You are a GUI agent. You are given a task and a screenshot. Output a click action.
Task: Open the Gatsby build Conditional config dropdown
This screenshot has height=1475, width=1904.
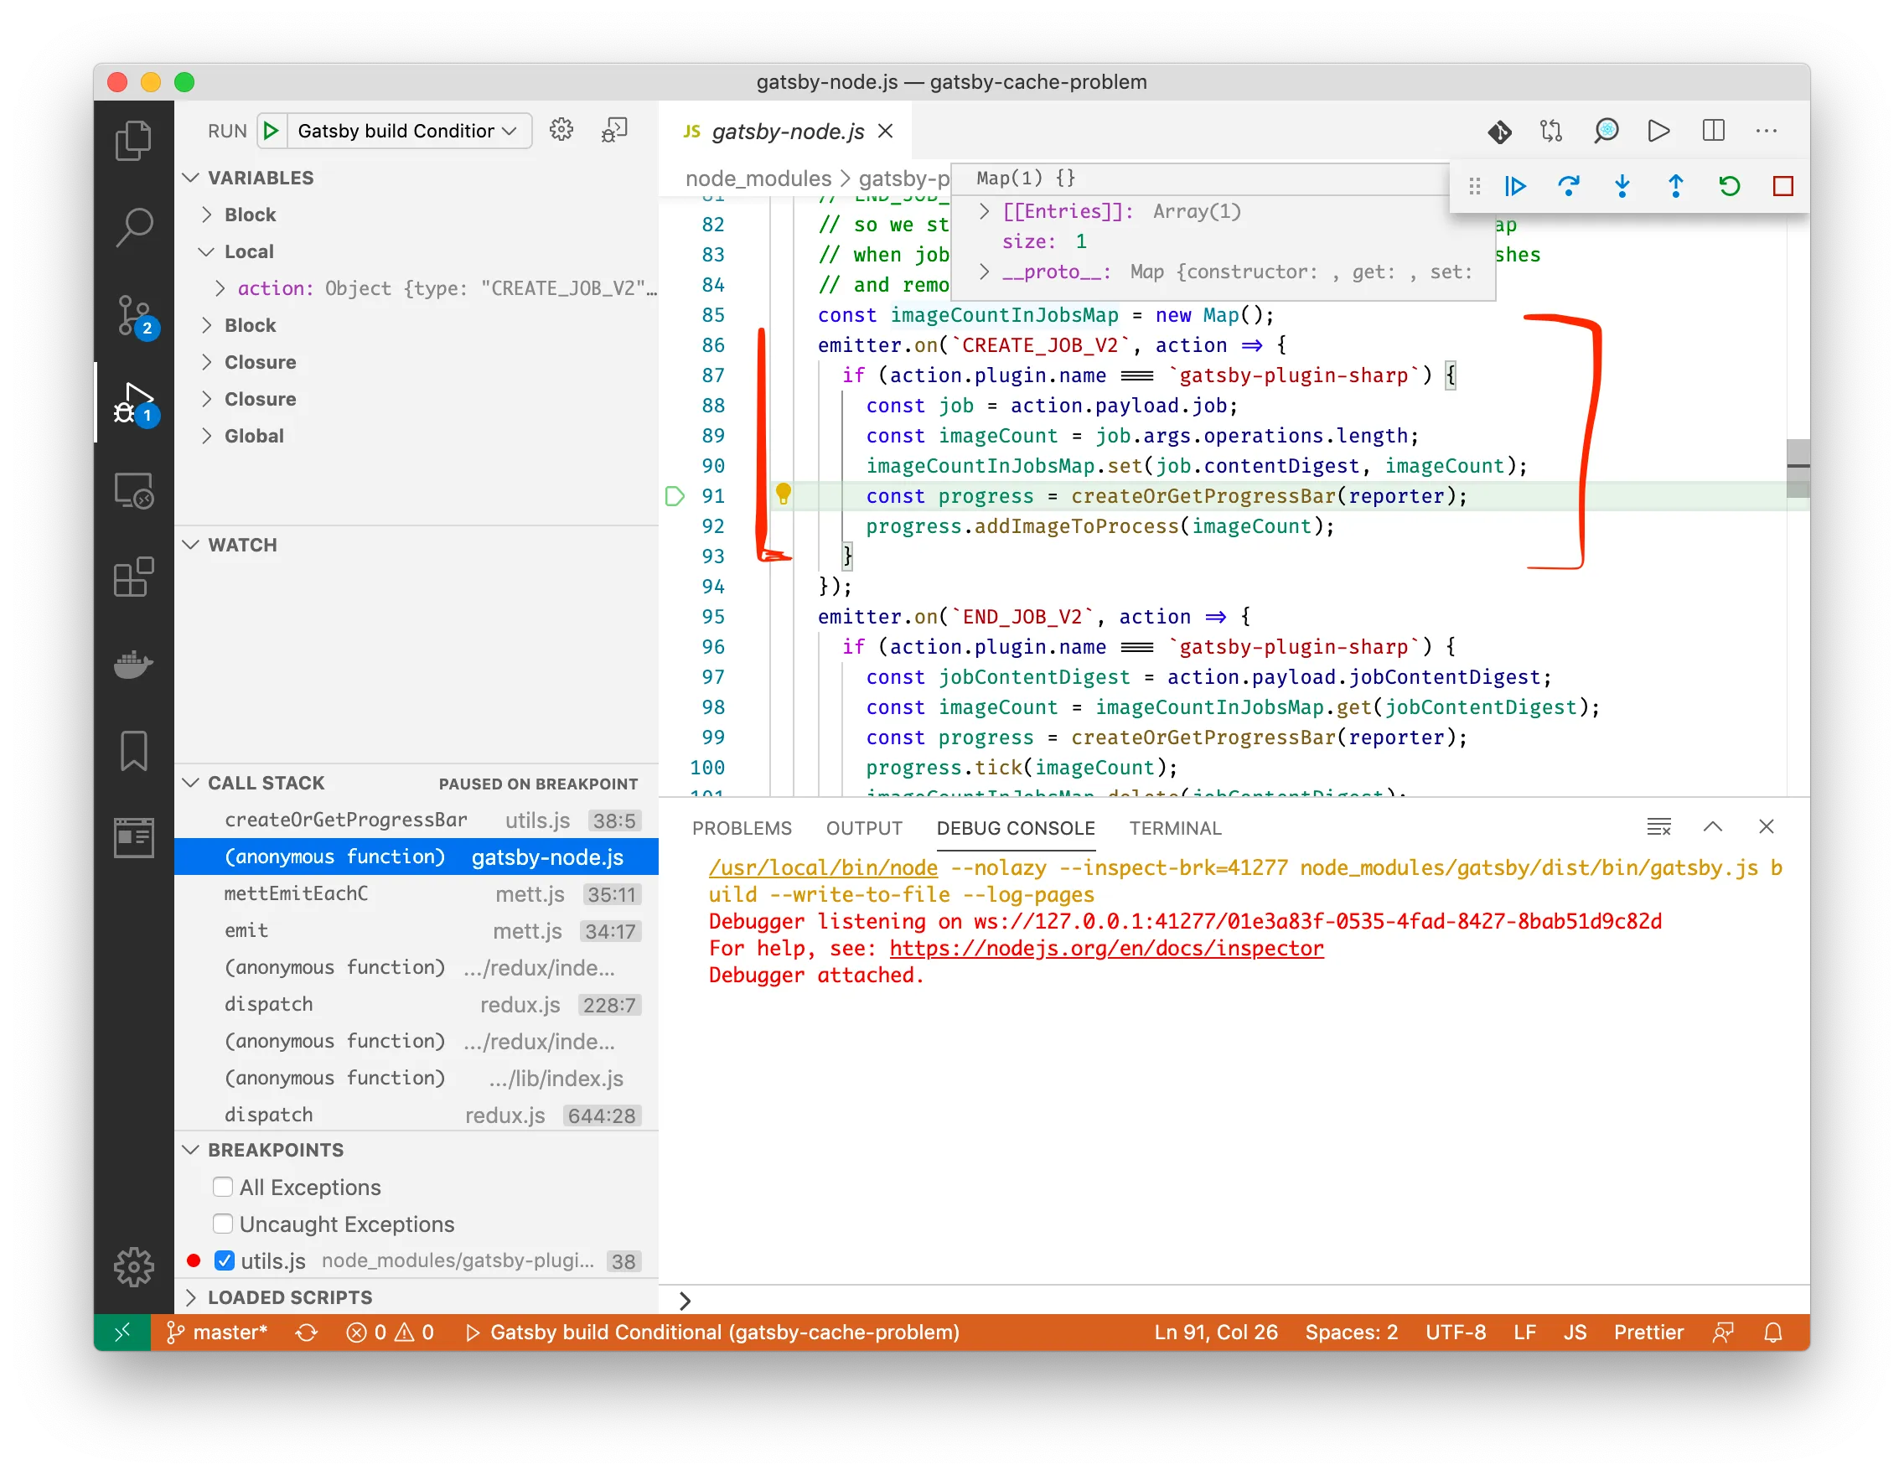tap(408, 131)
